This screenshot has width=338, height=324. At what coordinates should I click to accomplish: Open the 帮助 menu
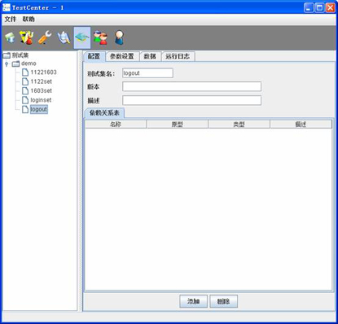[29, 20]
